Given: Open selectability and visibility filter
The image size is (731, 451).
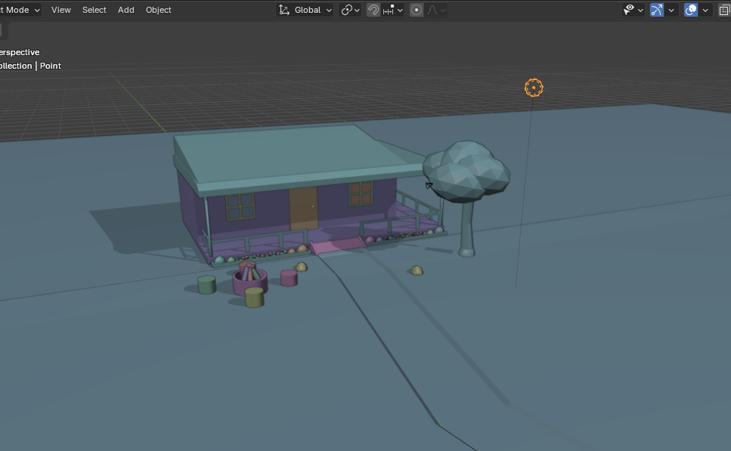Looking at the screenshot, I should (x=633, y=10).
